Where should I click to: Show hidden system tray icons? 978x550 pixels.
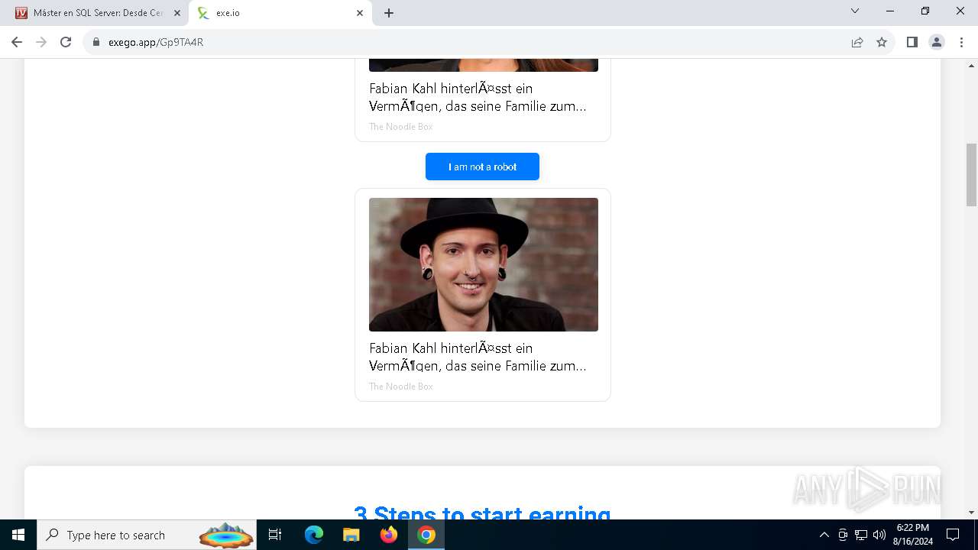pyautogui.click(x=824, y=535)
